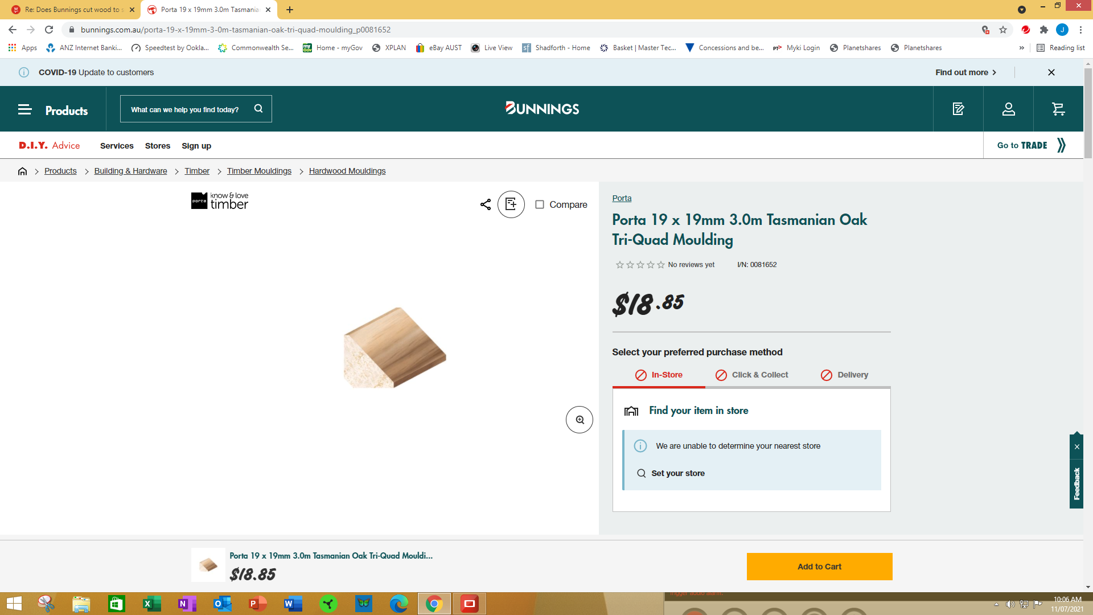This screenshot has height=615, width=1093.
Task: Enable the In-Store purchase method radio button
Action: pos(659,375)
